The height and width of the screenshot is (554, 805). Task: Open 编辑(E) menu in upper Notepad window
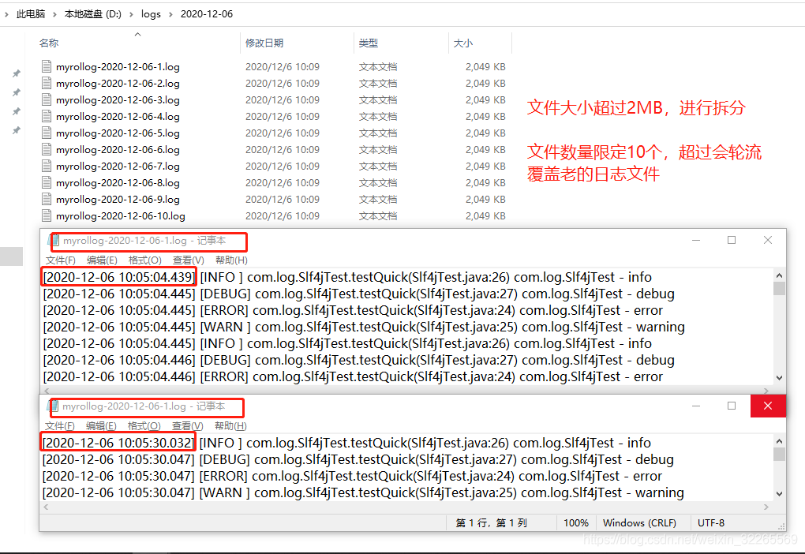coord(102,260)
